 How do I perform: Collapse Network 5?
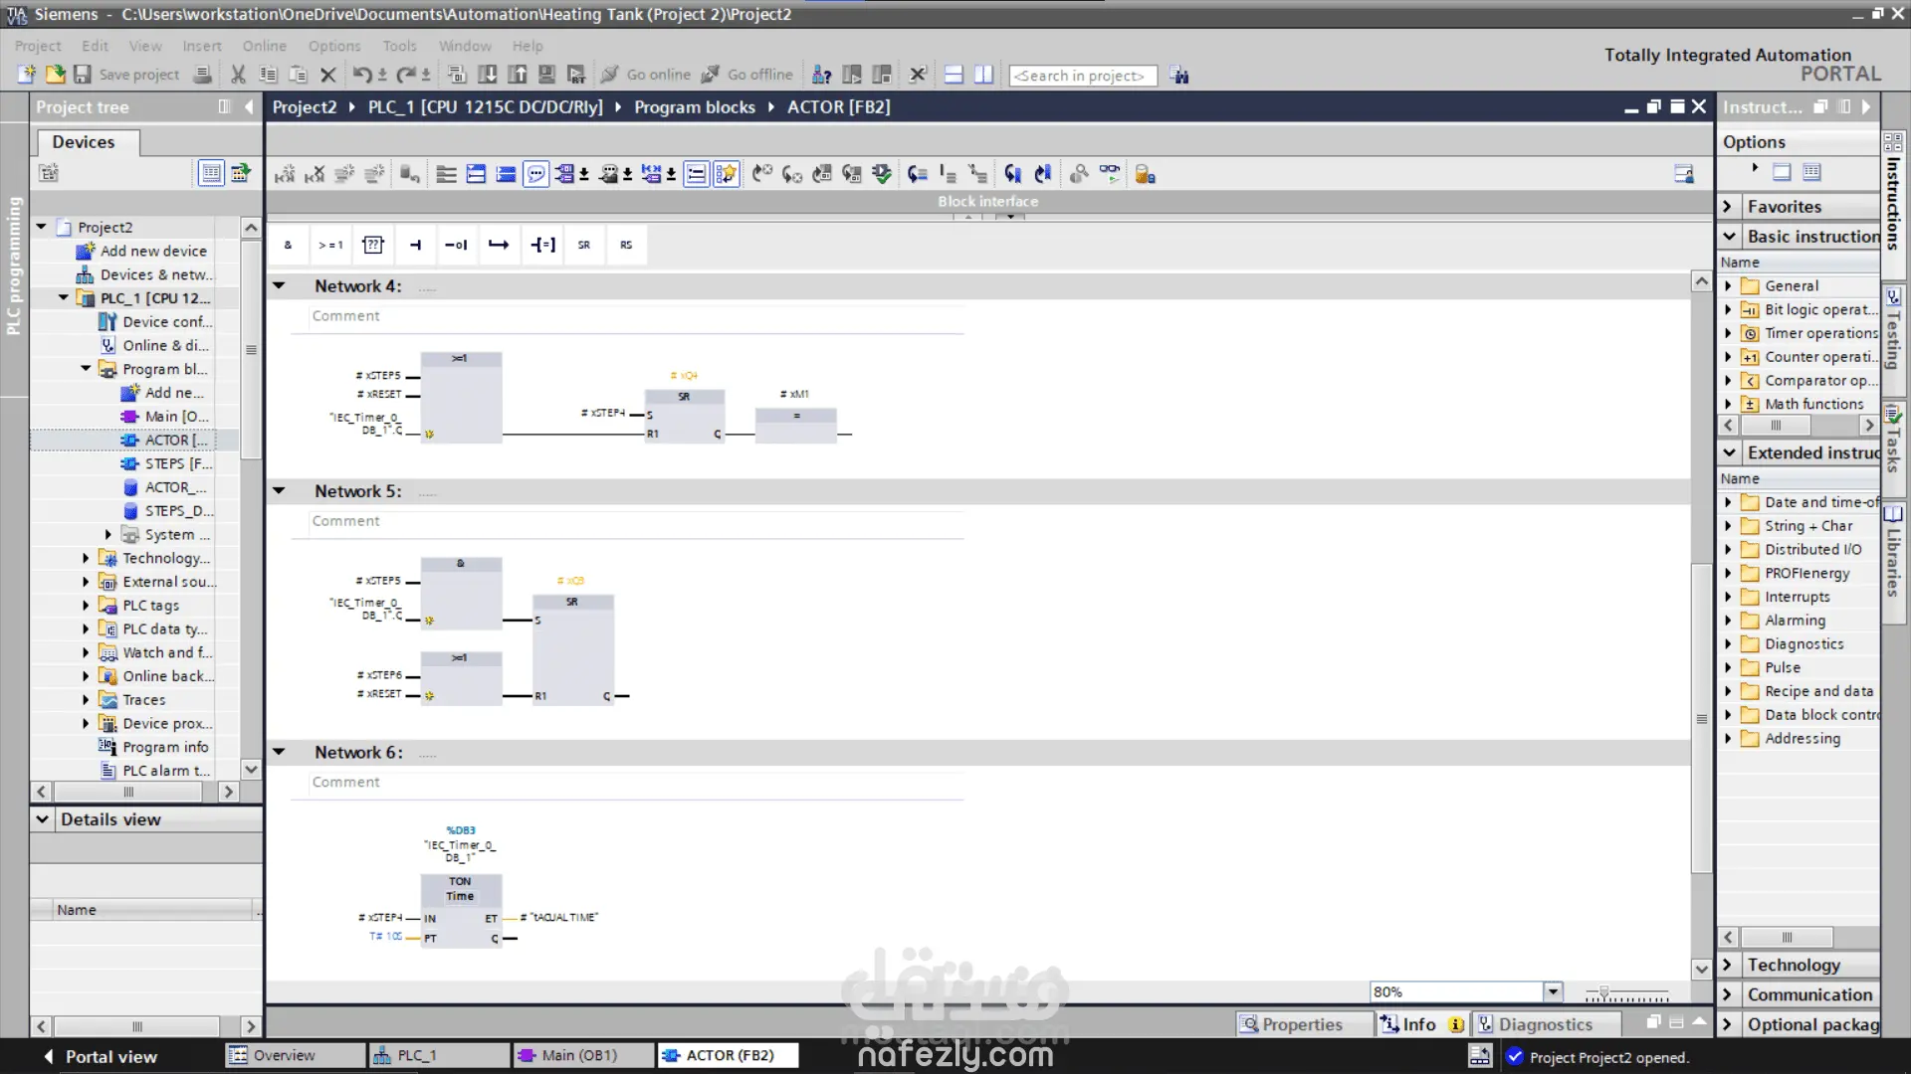(x=280, y=490)
